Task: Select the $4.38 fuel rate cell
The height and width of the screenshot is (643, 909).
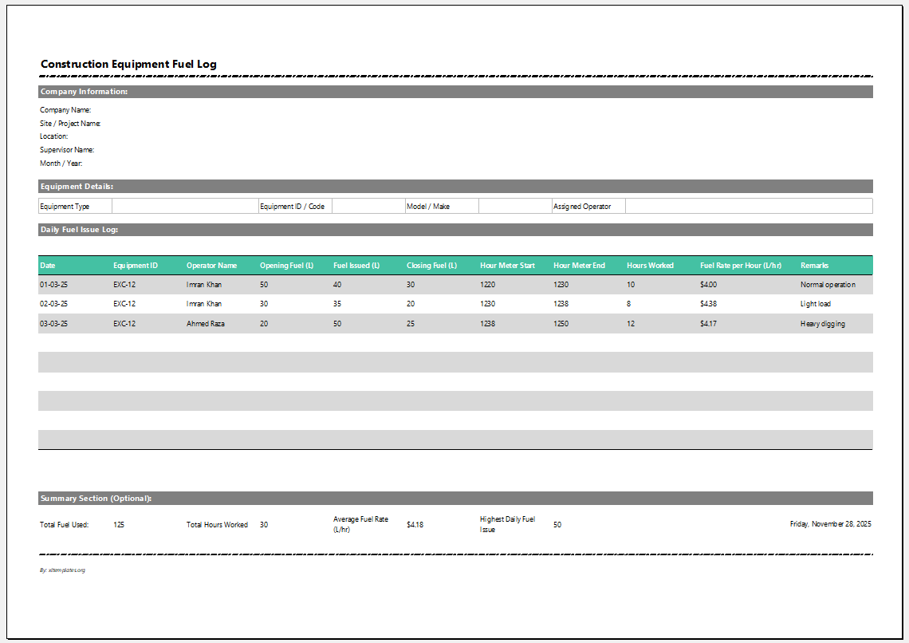Action: (x=708, y=304)
